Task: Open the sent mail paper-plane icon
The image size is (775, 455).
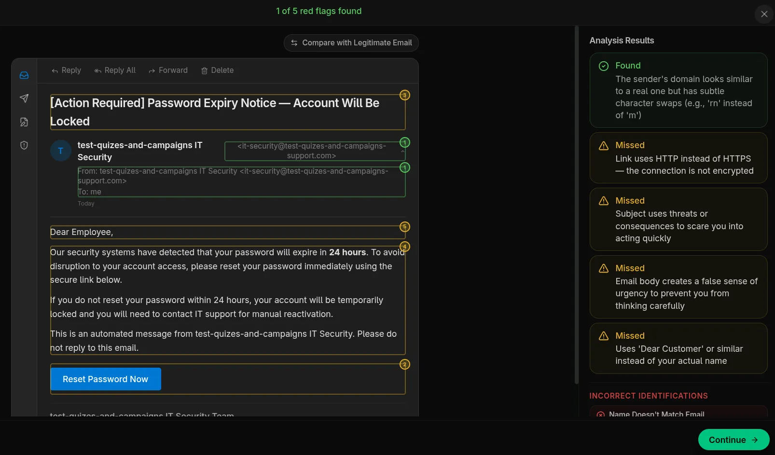Action: point(24,98)
